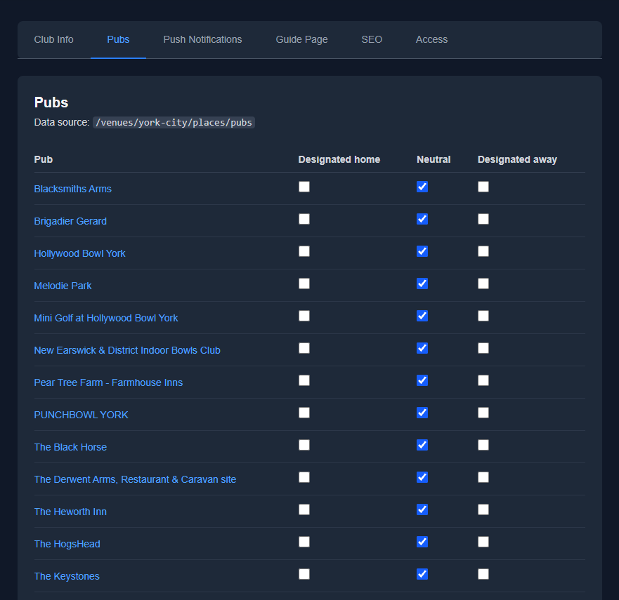Open the Brigadier Gerard link

tap(70, 221)
